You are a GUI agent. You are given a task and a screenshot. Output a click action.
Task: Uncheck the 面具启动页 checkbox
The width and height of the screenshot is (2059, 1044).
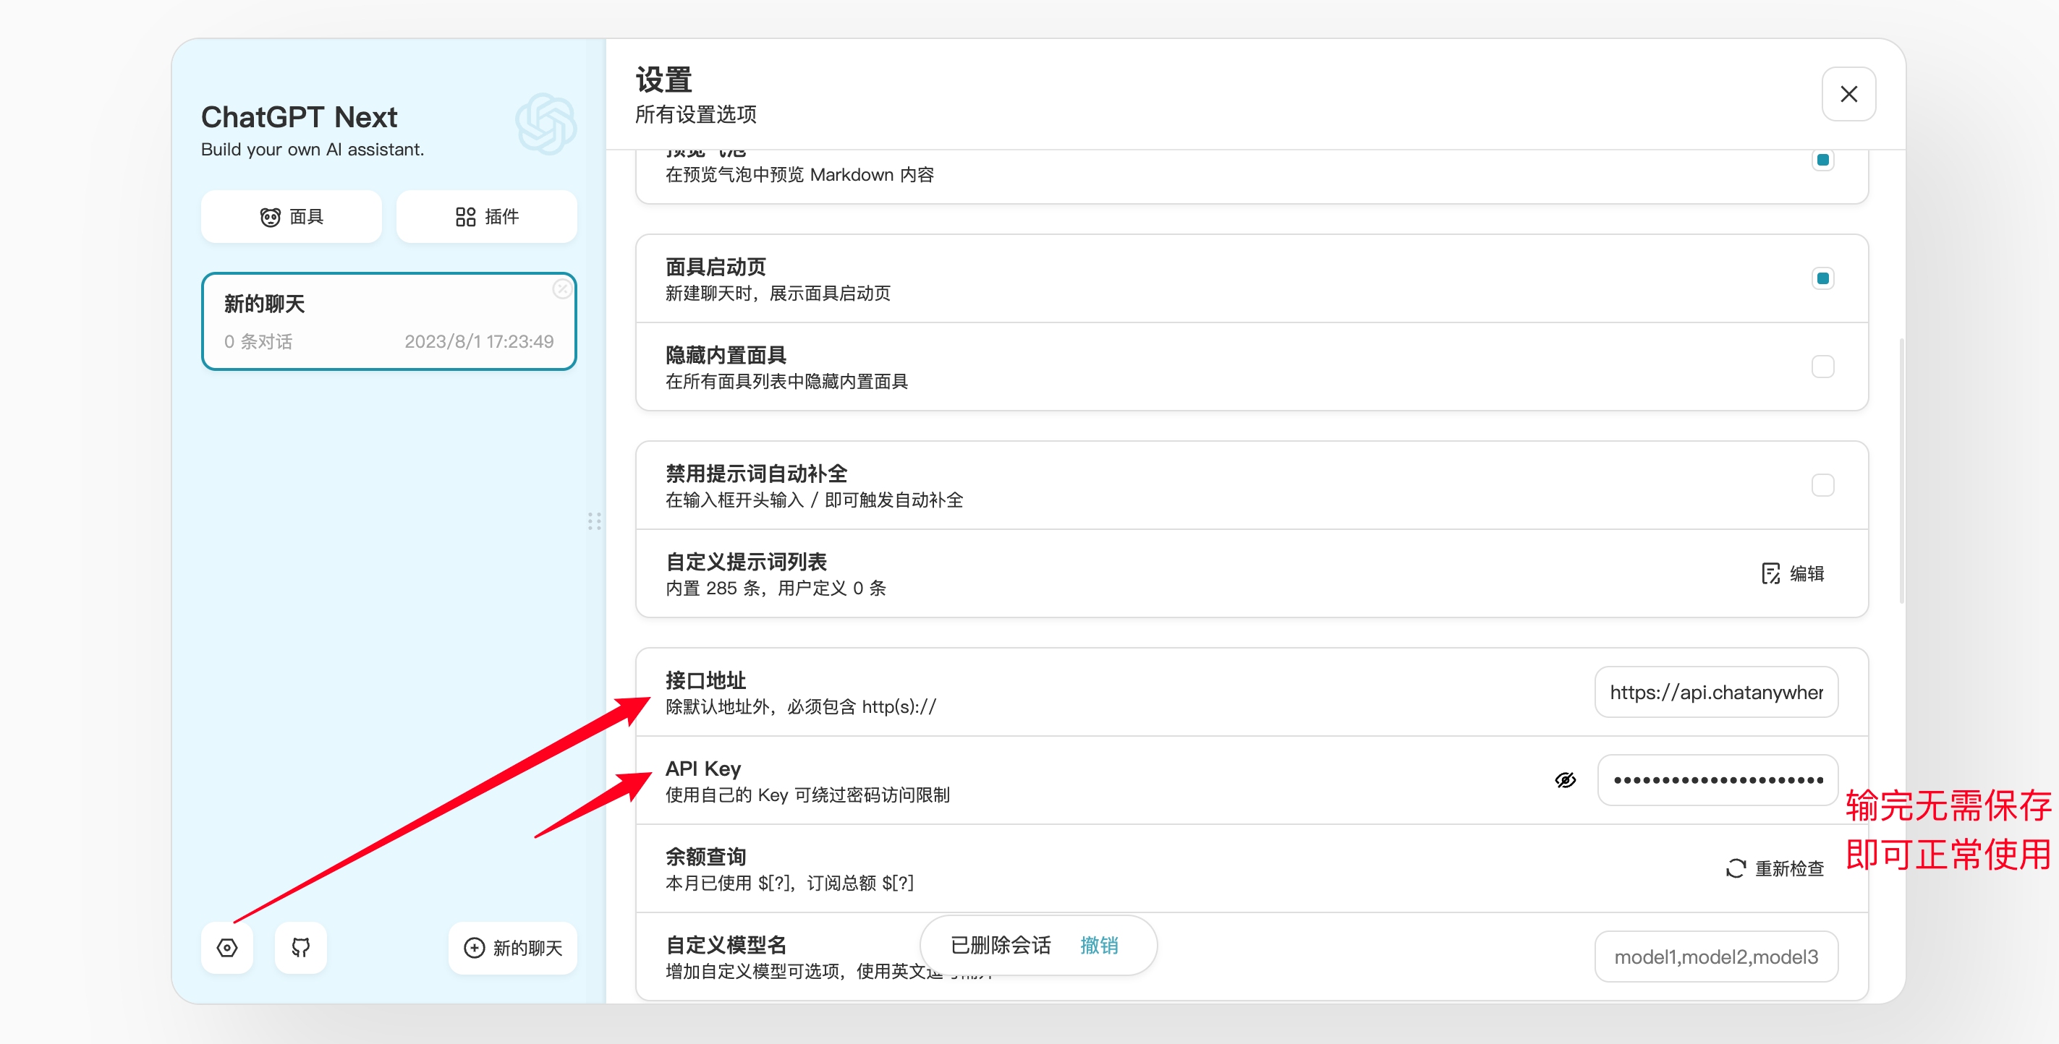click(1822, 278)
